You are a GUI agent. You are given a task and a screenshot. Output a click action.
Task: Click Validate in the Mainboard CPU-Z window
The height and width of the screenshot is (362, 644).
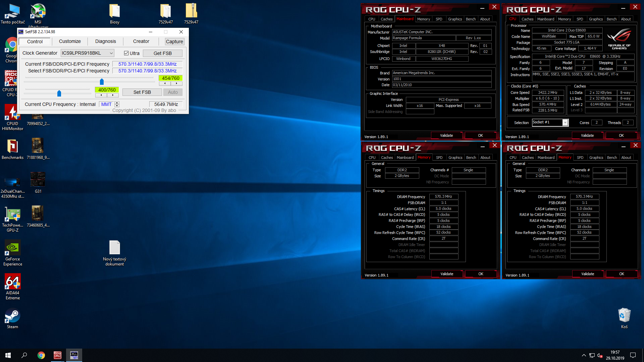(446, 135)
